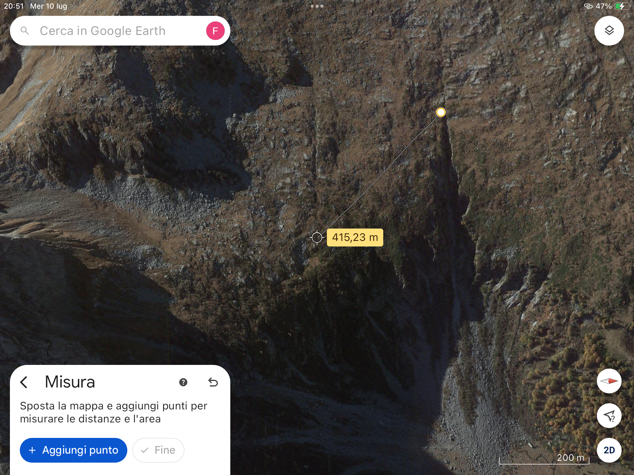Open the three-dot multitasking menu
Image resolution: width=634 pixels, height=475 pixels.
[x=317, y=6]
